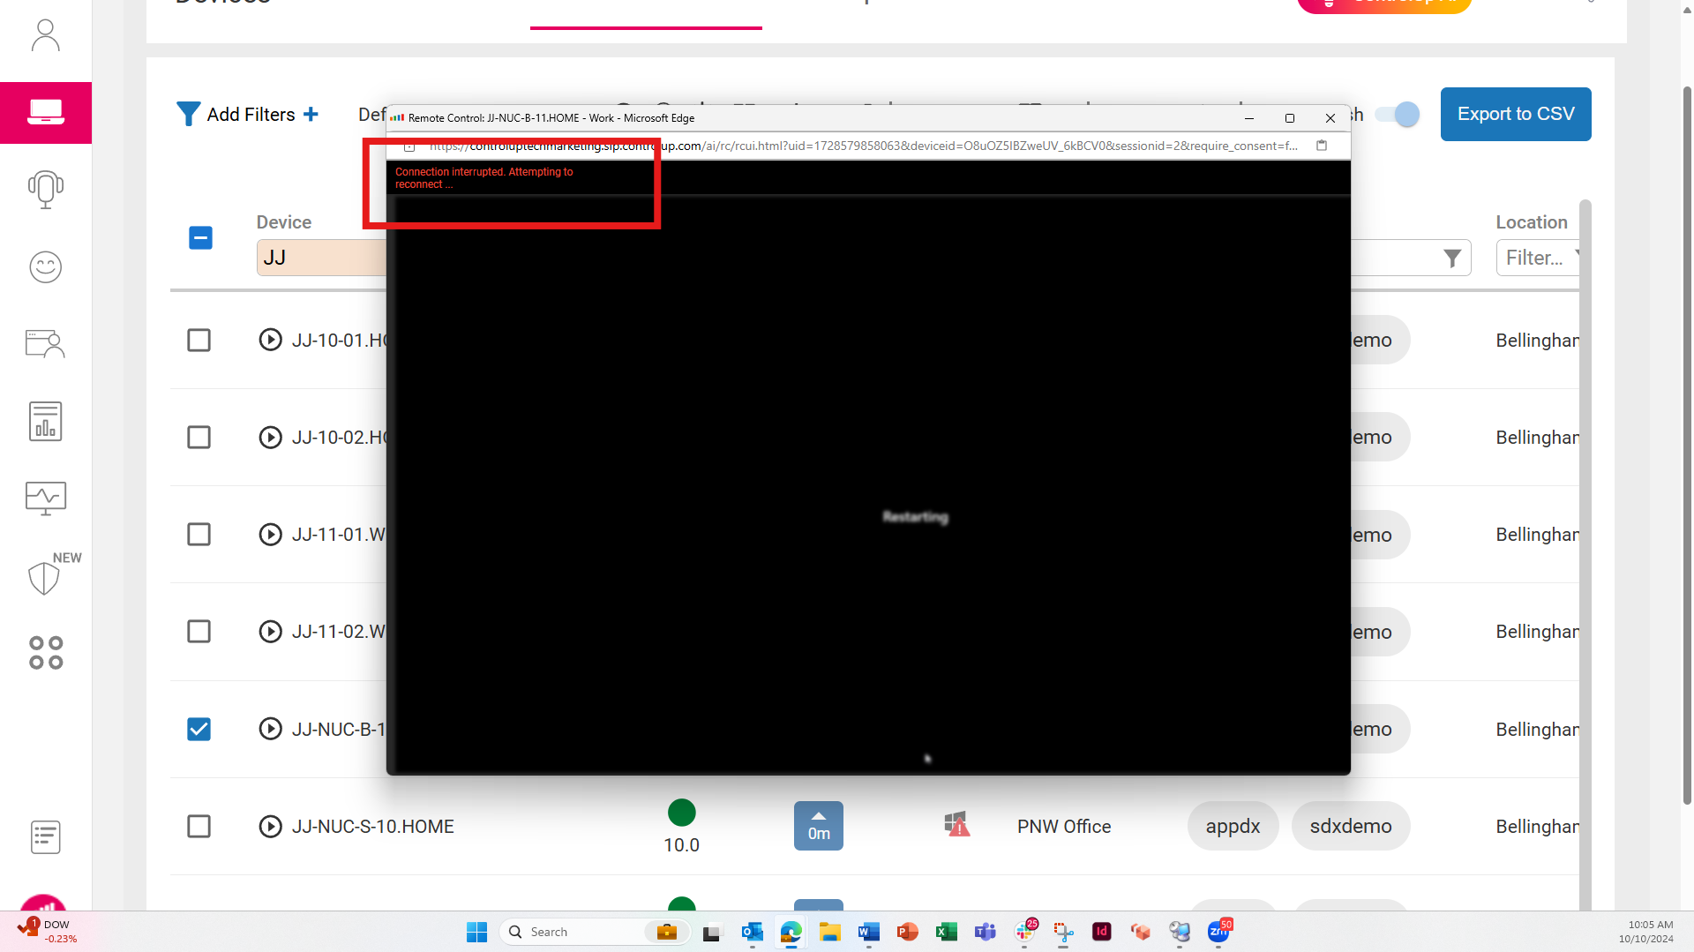This screenshot has width=1694, height=952.
Task: Click the JJ-NUC-S-10.HOME device name
Action: pyautogui.click(x=372, y=827)
